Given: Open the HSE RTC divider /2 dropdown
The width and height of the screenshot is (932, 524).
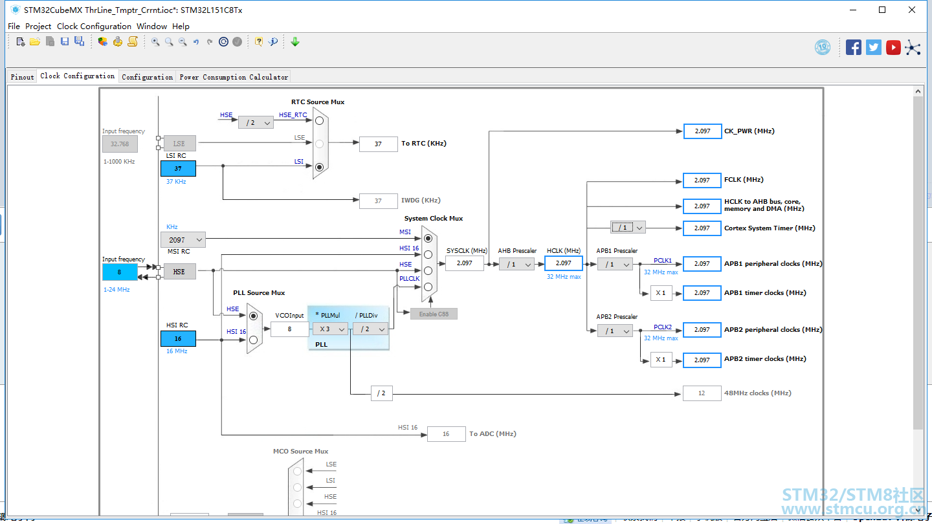Looking at the screenshot, I should click(256, 123).
